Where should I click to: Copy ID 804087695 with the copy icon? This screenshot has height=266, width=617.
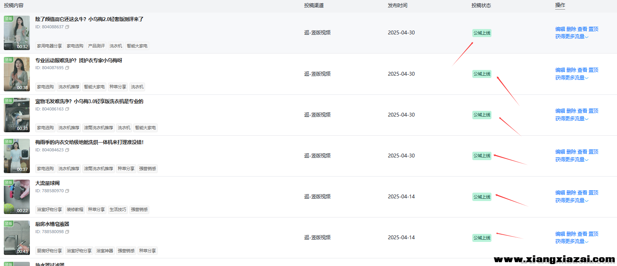pyautogui.click(x=67, y=68)
